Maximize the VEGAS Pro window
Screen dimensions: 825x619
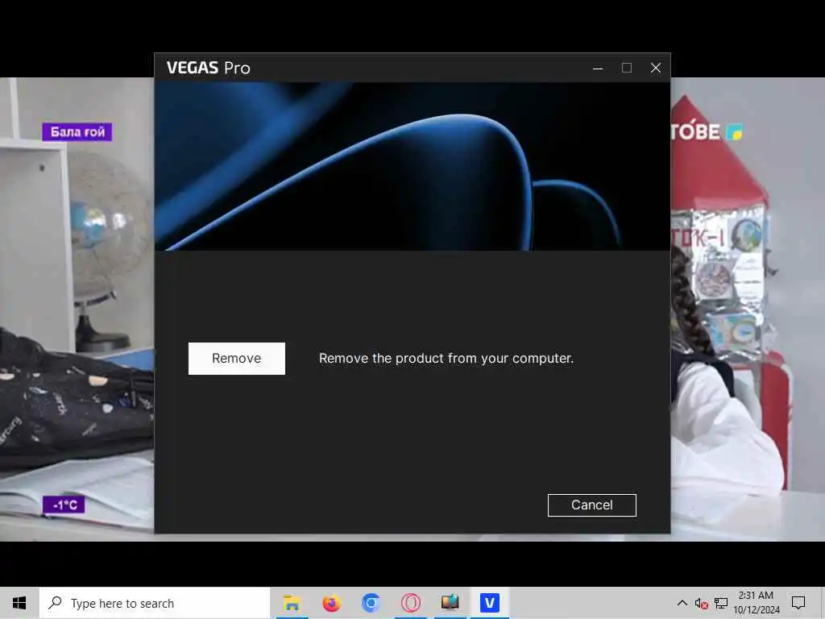coord(627,68)
